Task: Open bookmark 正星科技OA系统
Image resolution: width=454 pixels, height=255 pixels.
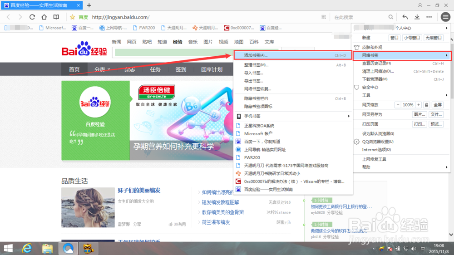Action: (293, 126)
